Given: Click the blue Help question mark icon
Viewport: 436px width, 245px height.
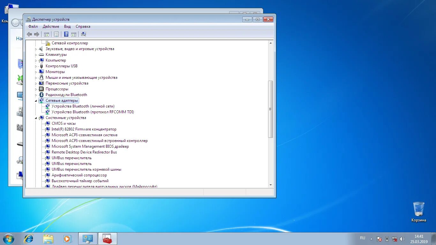Looking at the screenshot, I should pos(66,34).
